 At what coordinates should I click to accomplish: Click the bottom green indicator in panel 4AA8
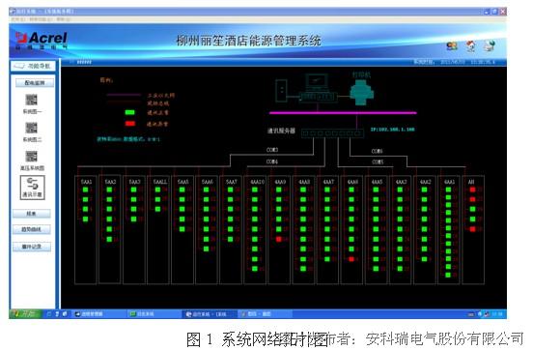point(303,269)
